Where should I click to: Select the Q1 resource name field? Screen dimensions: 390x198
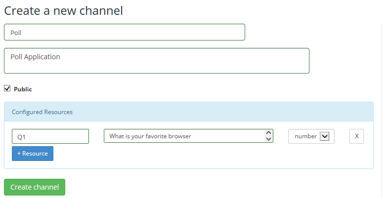(50, 136)
